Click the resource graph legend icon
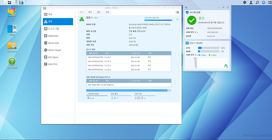This screenshot has width=272, height=140. pyautogui.click(x=226, y=66)
